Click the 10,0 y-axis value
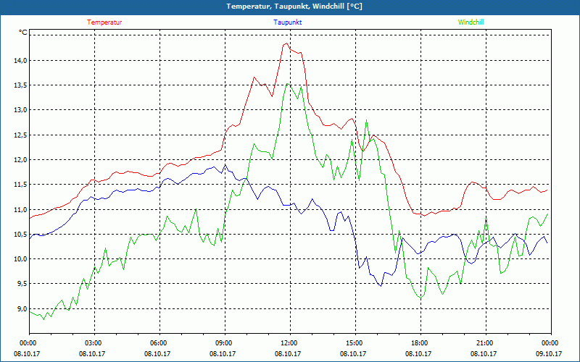This screenshot has width=580, height=362. [x=21, y=259]
